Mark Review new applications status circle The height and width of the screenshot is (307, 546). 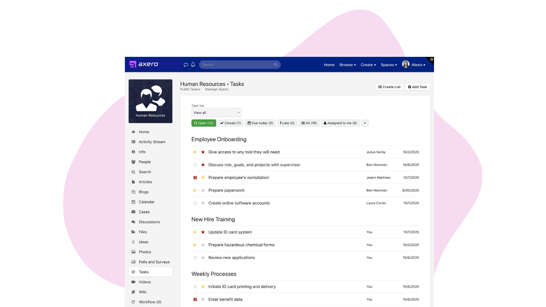[x=195, y=258]
